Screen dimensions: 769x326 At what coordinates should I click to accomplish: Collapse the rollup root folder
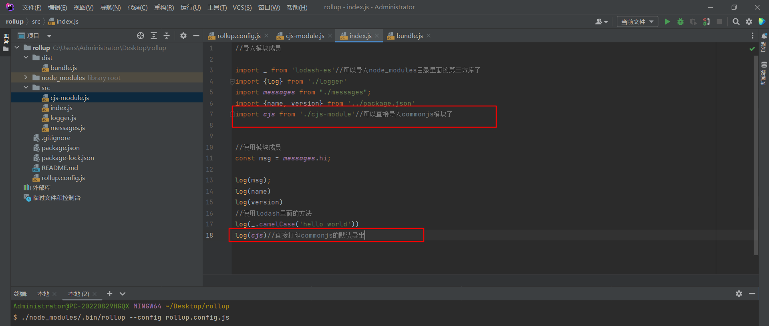(x=17, y=48)
